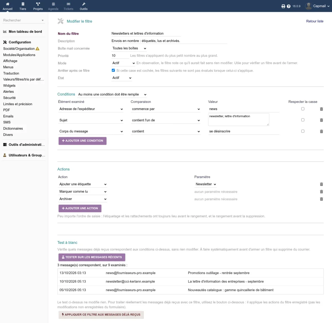Open the help question mark icon
The image size is (332, 323).
click(x=289, y=6)
